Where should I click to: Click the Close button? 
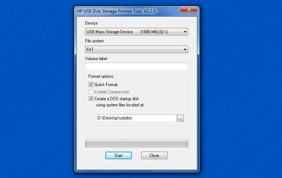click(154, 155)
